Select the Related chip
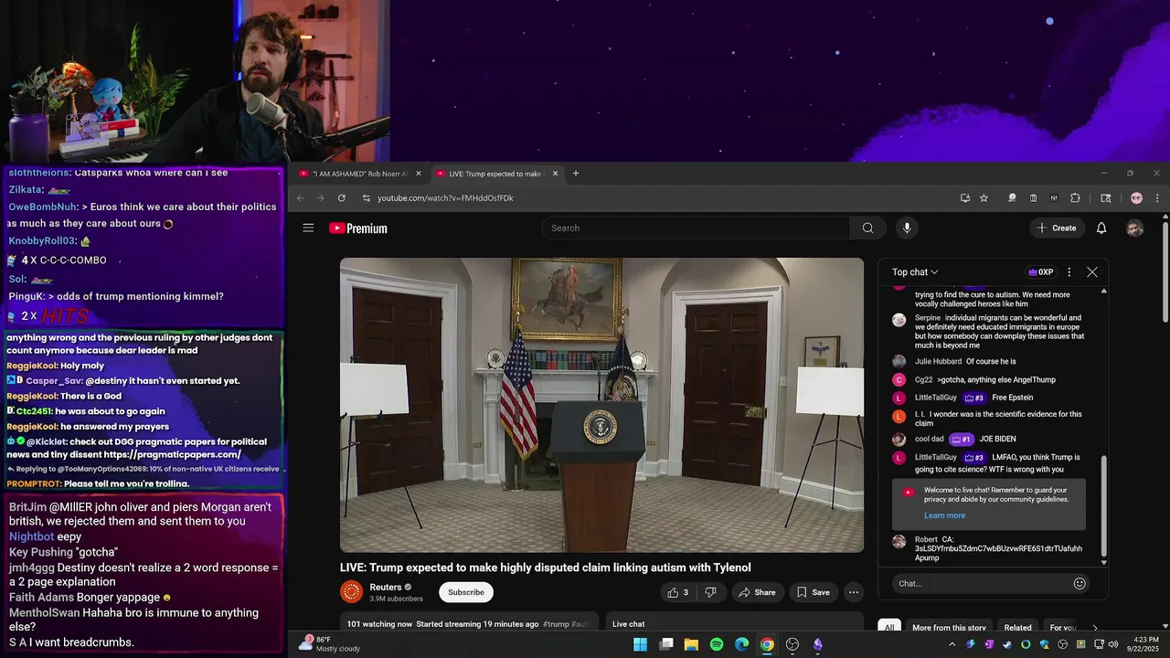 (1017, 628)
